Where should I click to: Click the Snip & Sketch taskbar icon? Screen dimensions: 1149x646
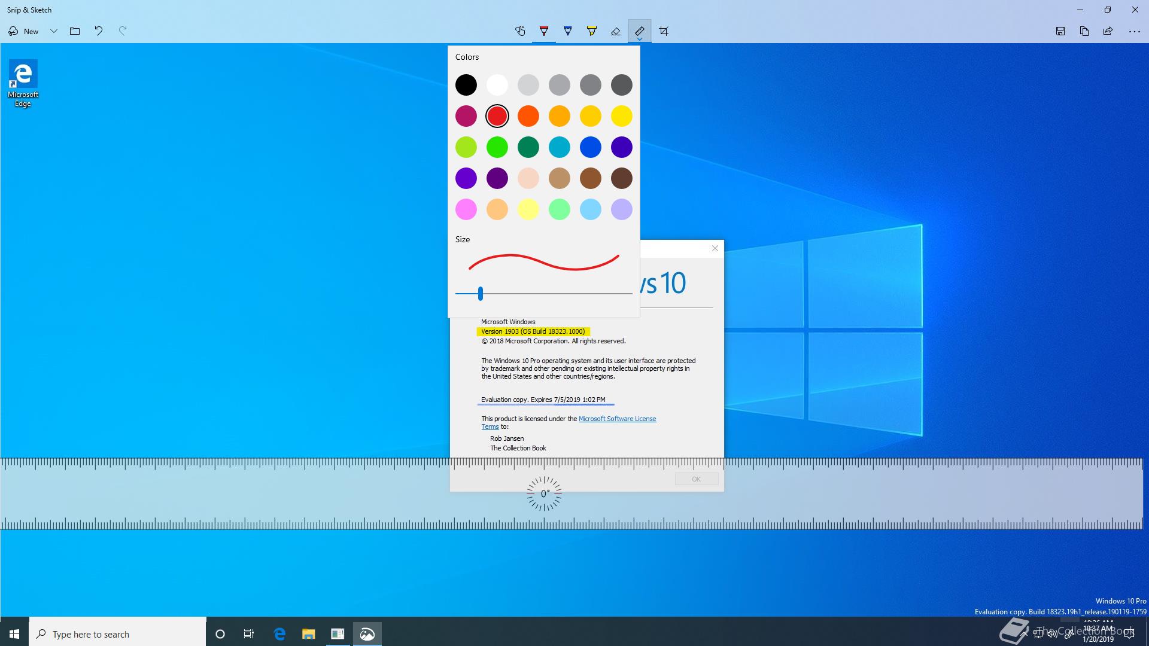tap(367, 634)
